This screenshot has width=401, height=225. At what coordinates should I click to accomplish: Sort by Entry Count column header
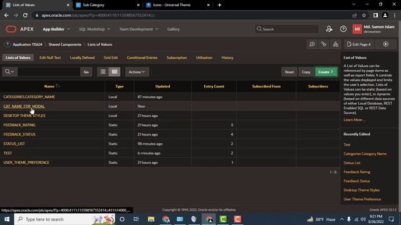click(x=214, y=86)
